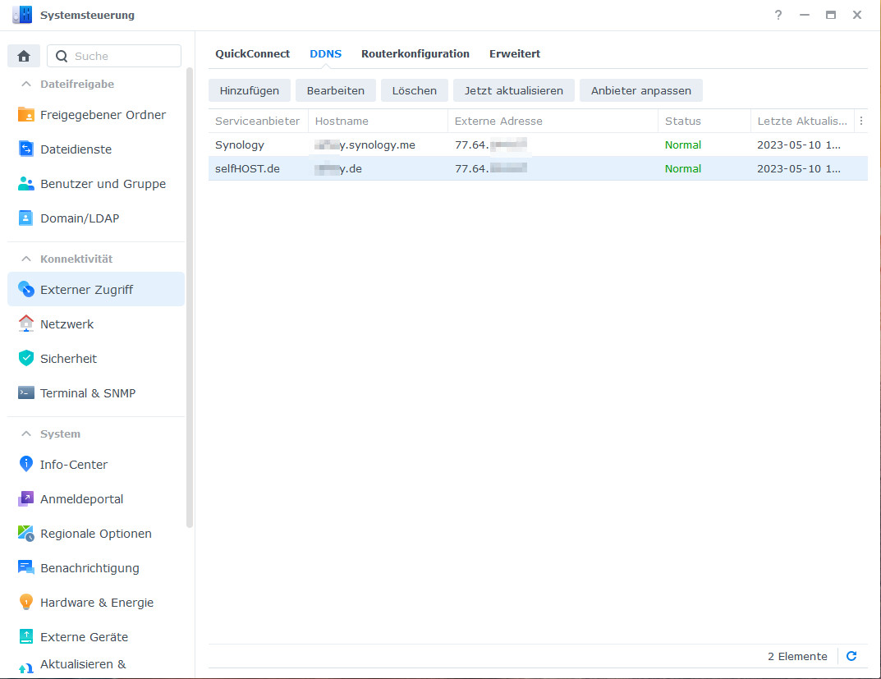Collapse the Dateifreigabe section

coord(26,84)
